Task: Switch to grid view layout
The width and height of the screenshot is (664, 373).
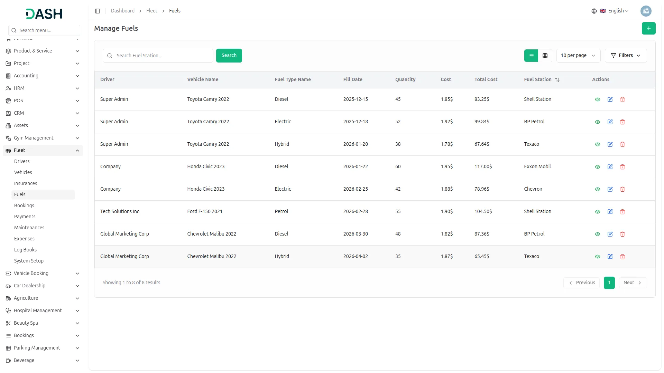Action: (x=545, y=56)
